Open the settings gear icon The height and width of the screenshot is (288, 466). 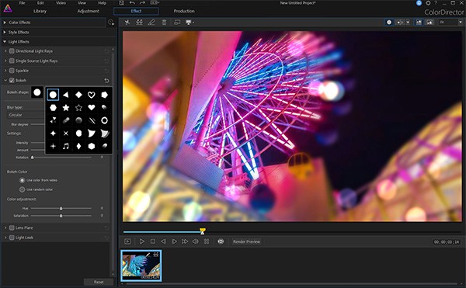tap(428, 3)
